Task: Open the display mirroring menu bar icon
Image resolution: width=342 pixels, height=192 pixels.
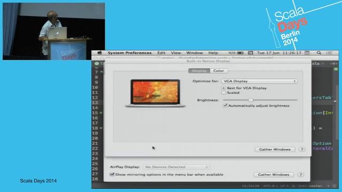Action: click(x=251, y=53)
